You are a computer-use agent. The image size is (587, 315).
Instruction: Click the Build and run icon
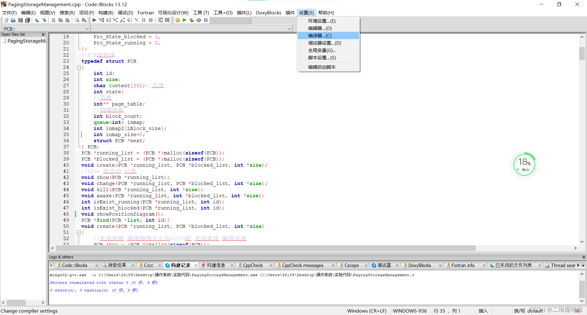click(192, 20)
